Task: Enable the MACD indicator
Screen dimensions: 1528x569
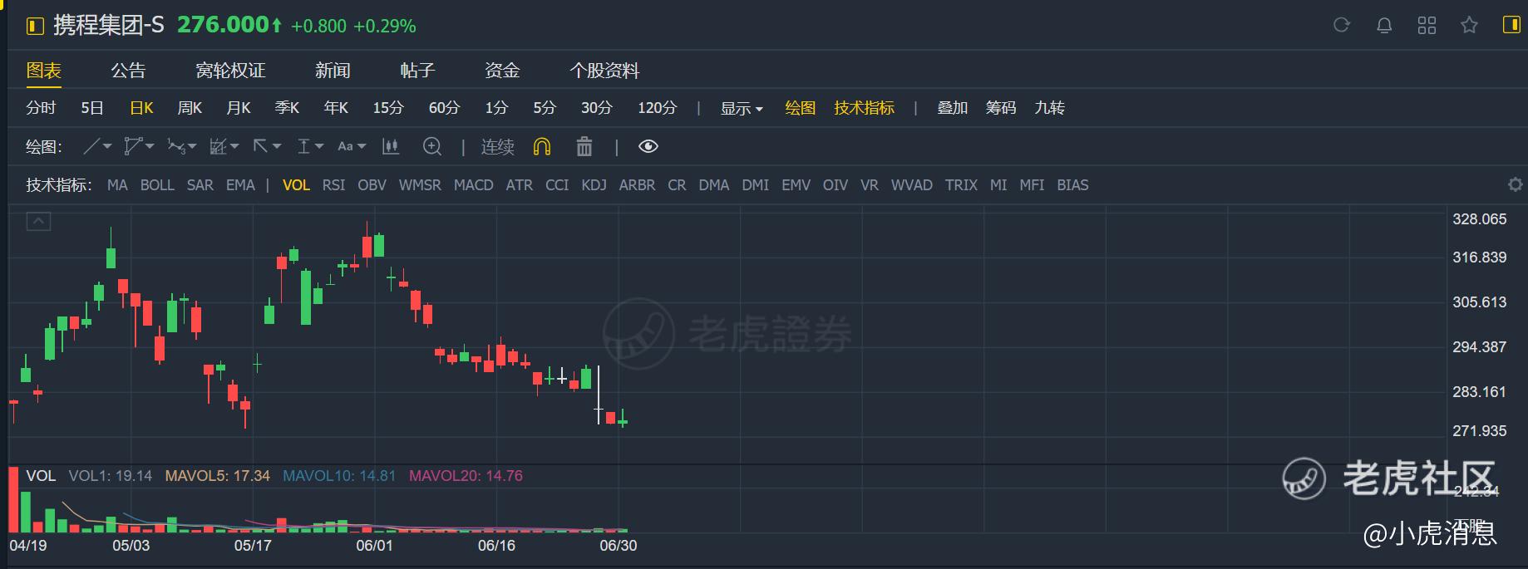Action: (x=474, y=185)
